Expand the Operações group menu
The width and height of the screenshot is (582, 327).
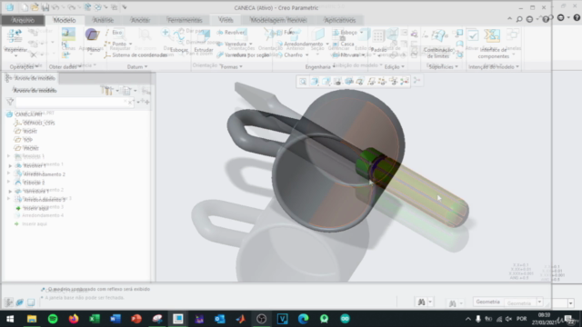24,66
